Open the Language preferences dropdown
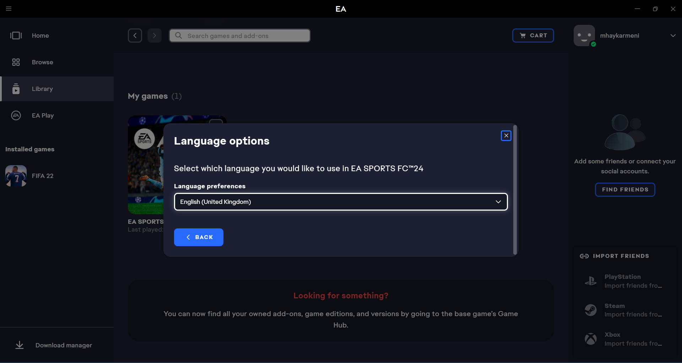This screenshot has height=363, width=682. (x=341, y=202)
